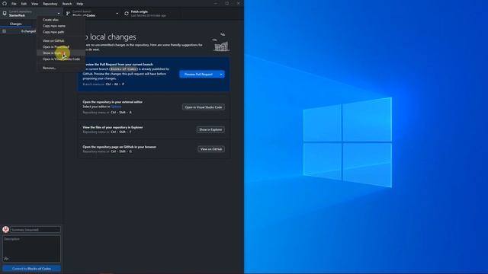The image size is (488, 274).
Task: Choose Remove... from context menu
Action: (x=61, y=68)
